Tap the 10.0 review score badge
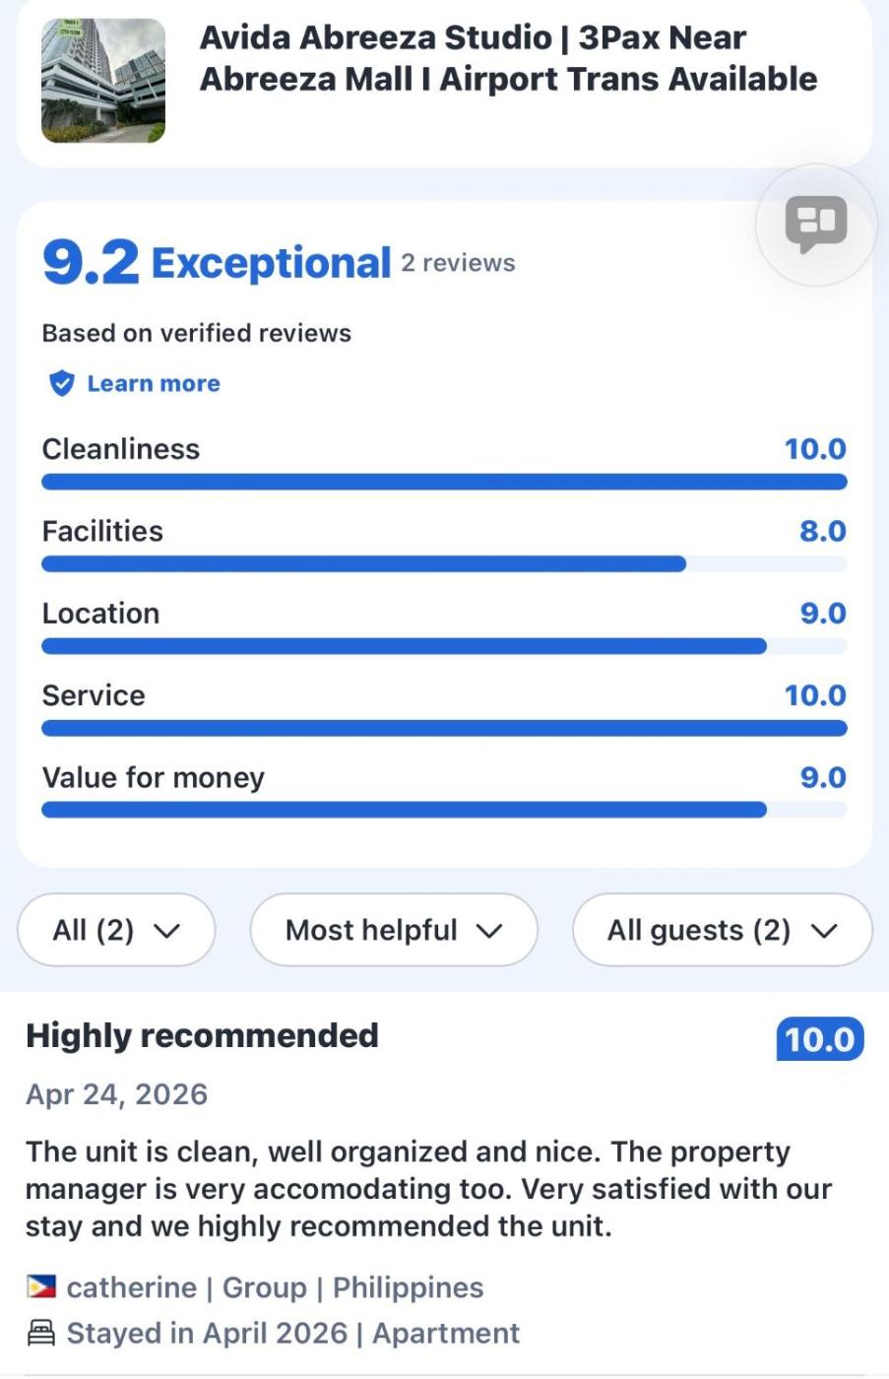The height and width of the screenshot is (1379, 889). pyautogui.click(x=820, y=1039)
